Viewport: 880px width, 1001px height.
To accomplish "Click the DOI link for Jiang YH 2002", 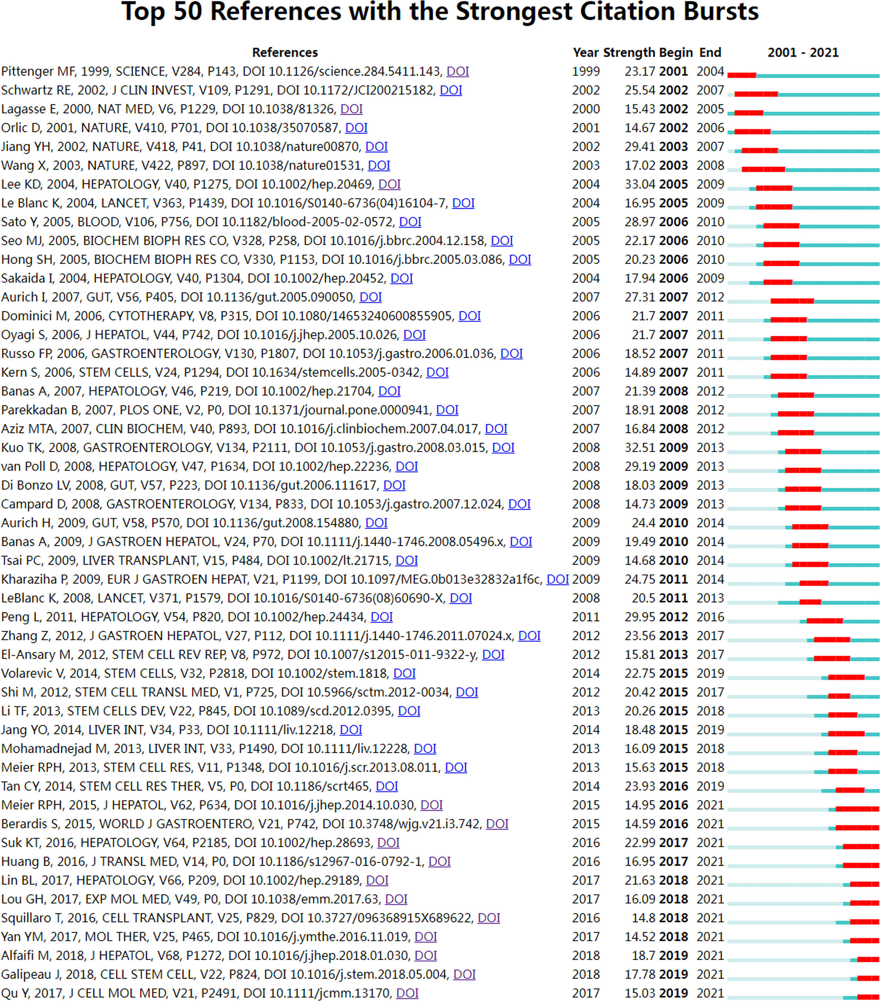I will coord(376,147).
